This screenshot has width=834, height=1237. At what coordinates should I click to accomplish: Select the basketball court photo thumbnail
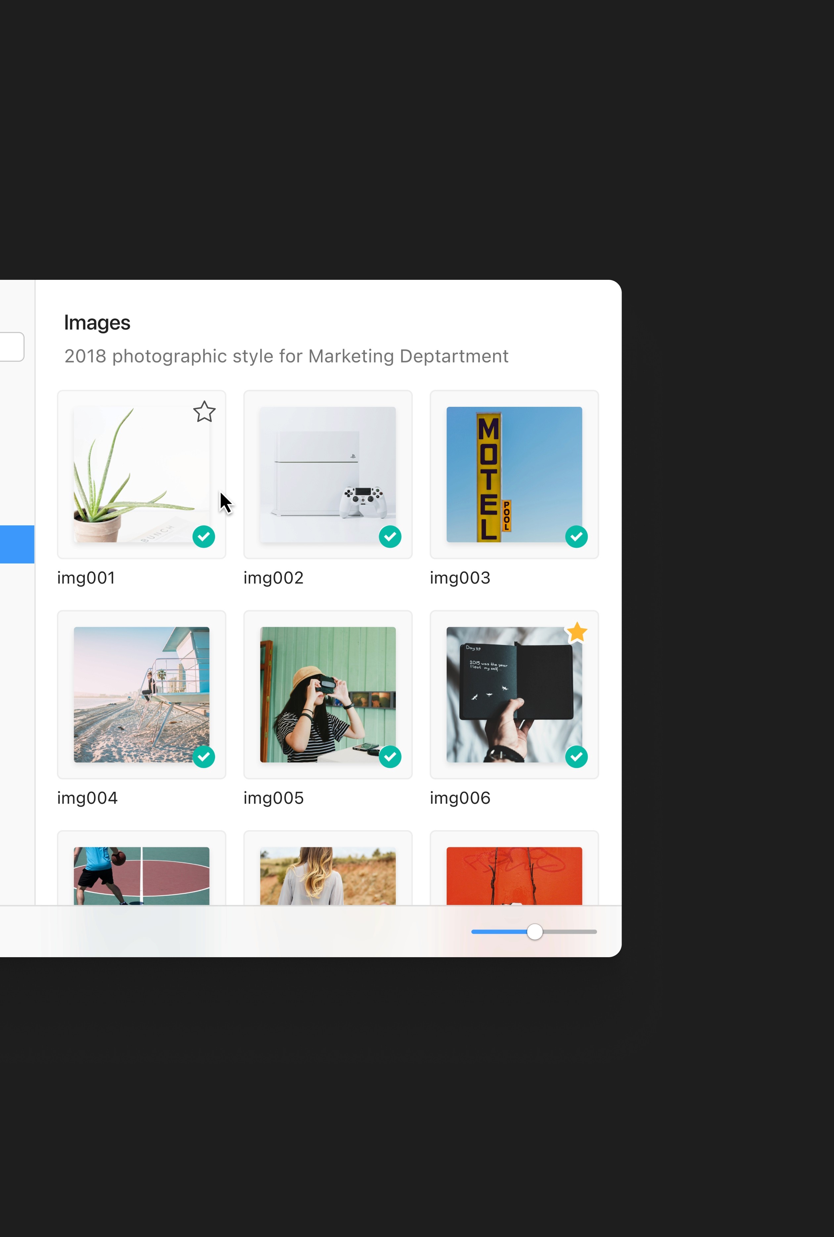pos(141,875)
